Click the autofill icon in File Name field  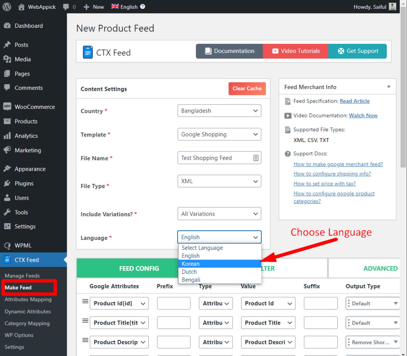[x=256, y=158]
